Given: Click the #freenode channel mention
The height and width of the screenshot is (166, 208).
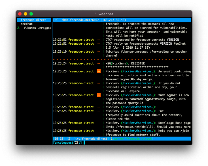Looking at the screenshot, I should click(113, 135).
